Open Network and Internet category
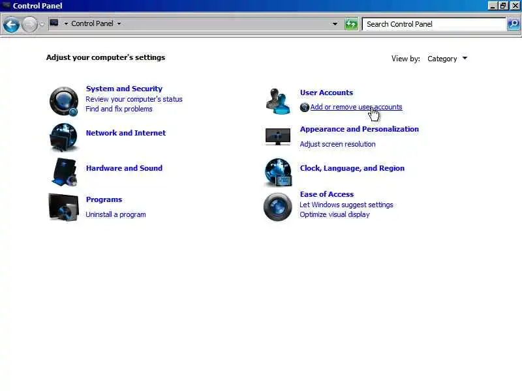The image size is (522, 391). click(x=126, y=133)
